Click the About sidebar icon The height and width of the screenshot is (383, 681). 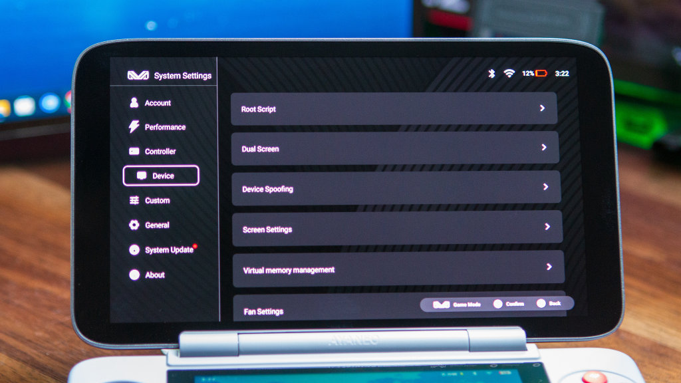(135, 275)
